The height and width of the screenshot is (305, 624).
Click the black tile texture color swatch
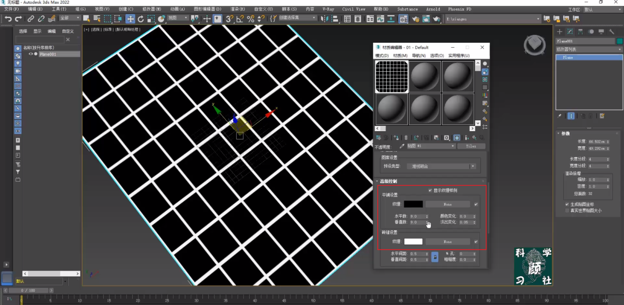point(413,204)
